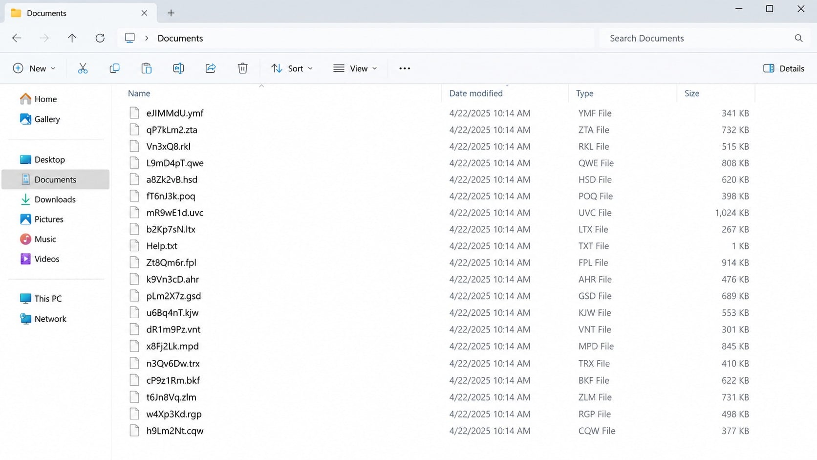Select file fT6nJ3k.poq

point(171,197)
